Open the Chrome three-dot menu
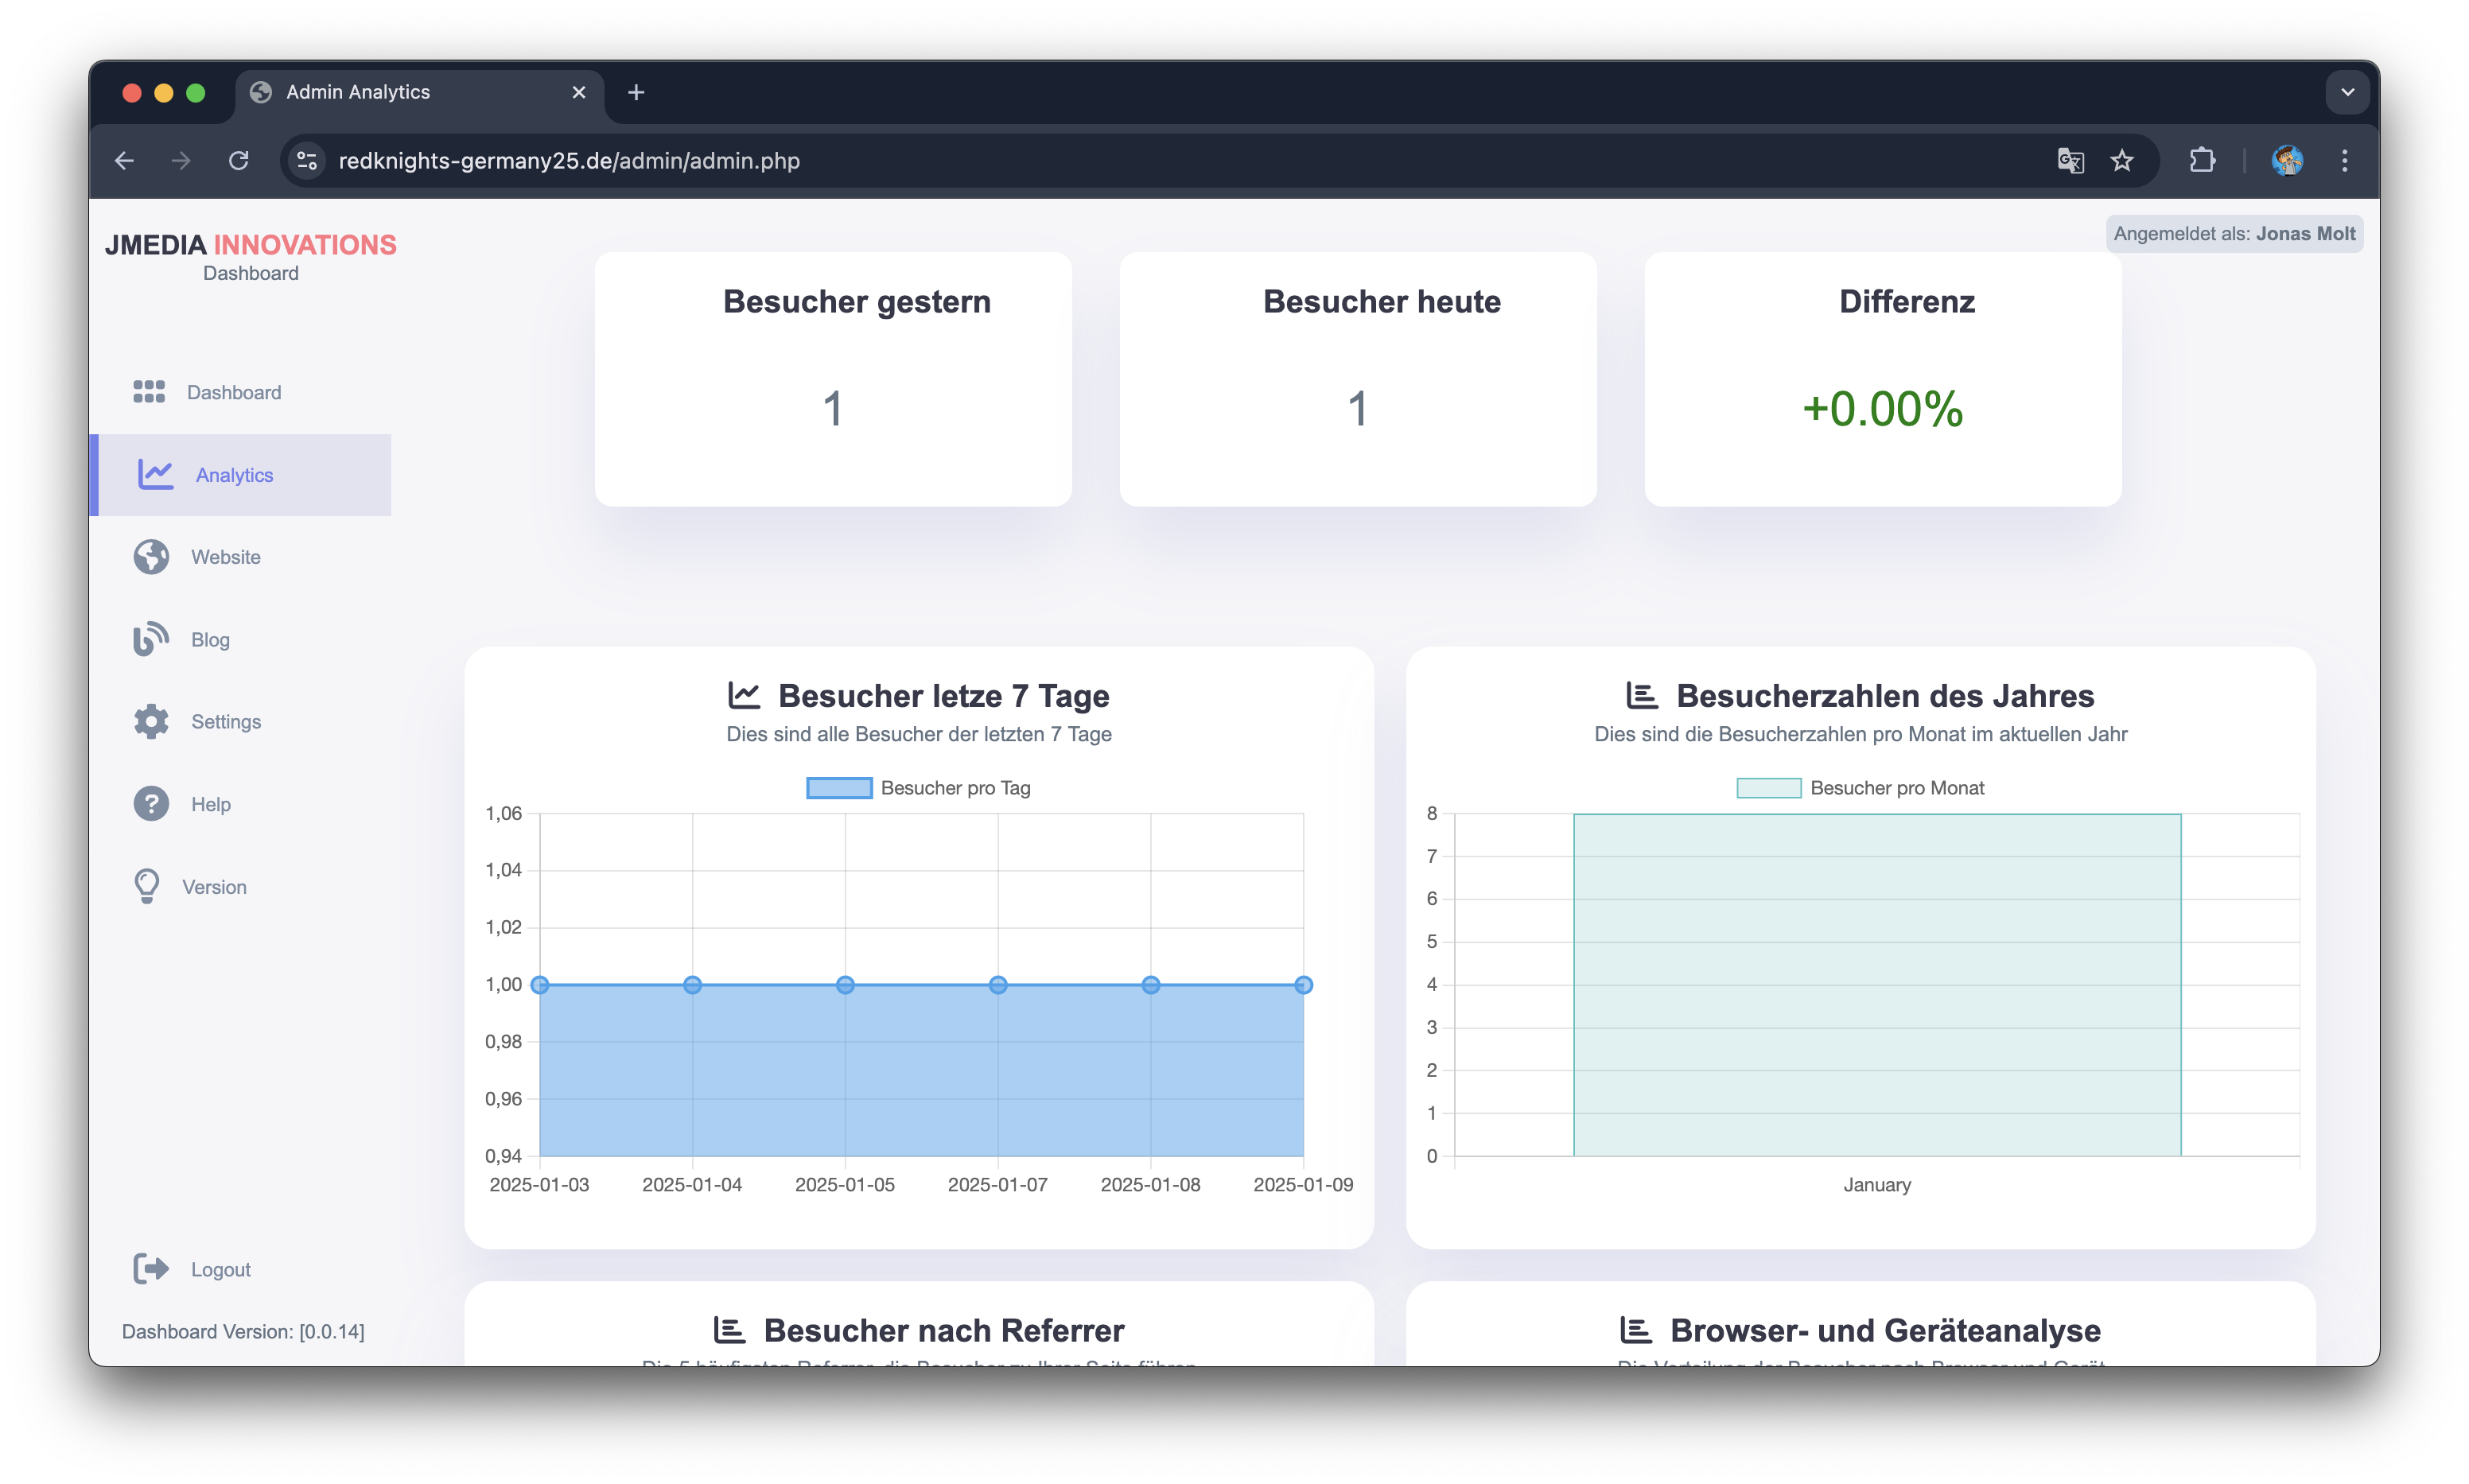Screen dimensions: 2469x1484 pyautogui.click(x=2344, y=161)
